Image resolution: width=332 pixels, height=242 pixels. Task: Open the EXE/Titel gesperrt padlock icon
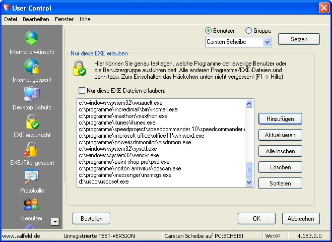click(31, 149)
